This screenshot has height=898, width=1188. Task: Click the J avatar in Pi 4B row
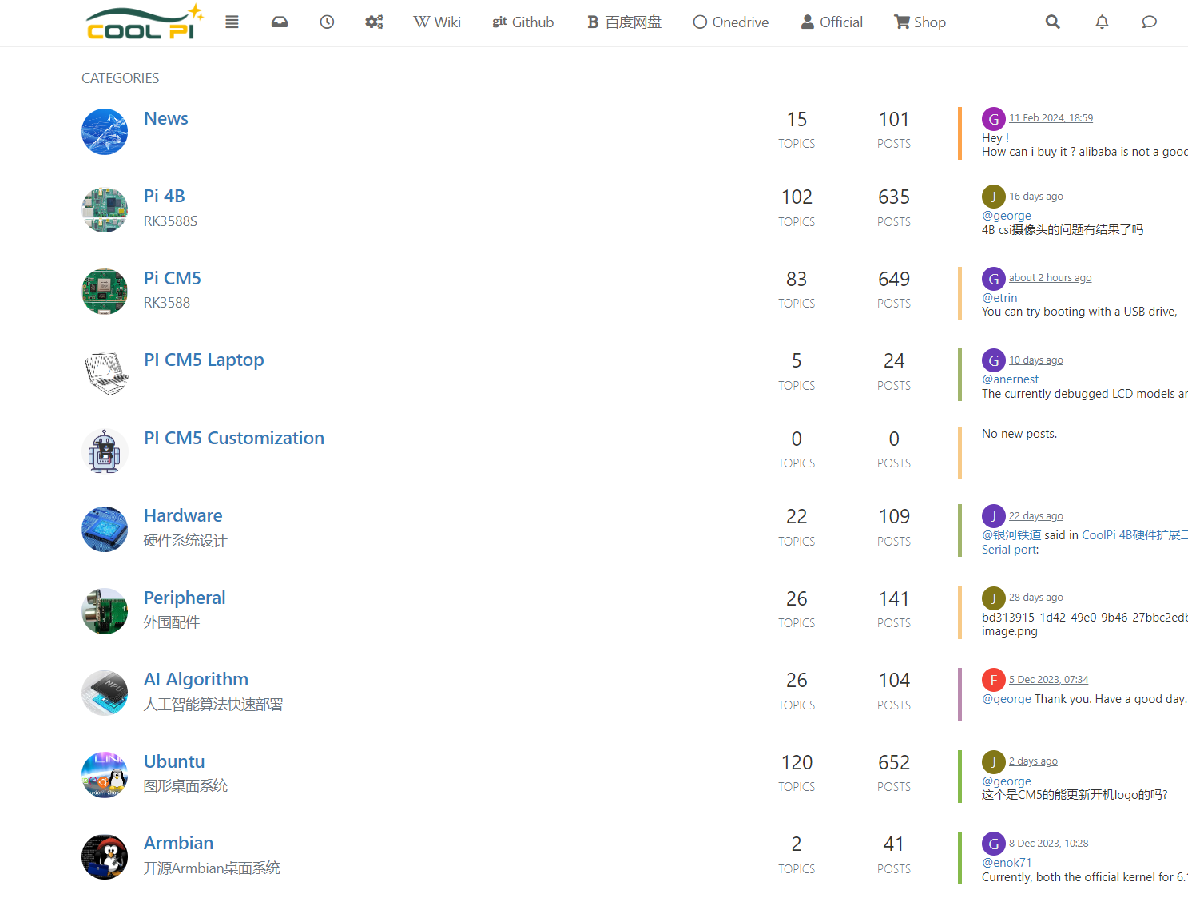[x=994, y=197]
